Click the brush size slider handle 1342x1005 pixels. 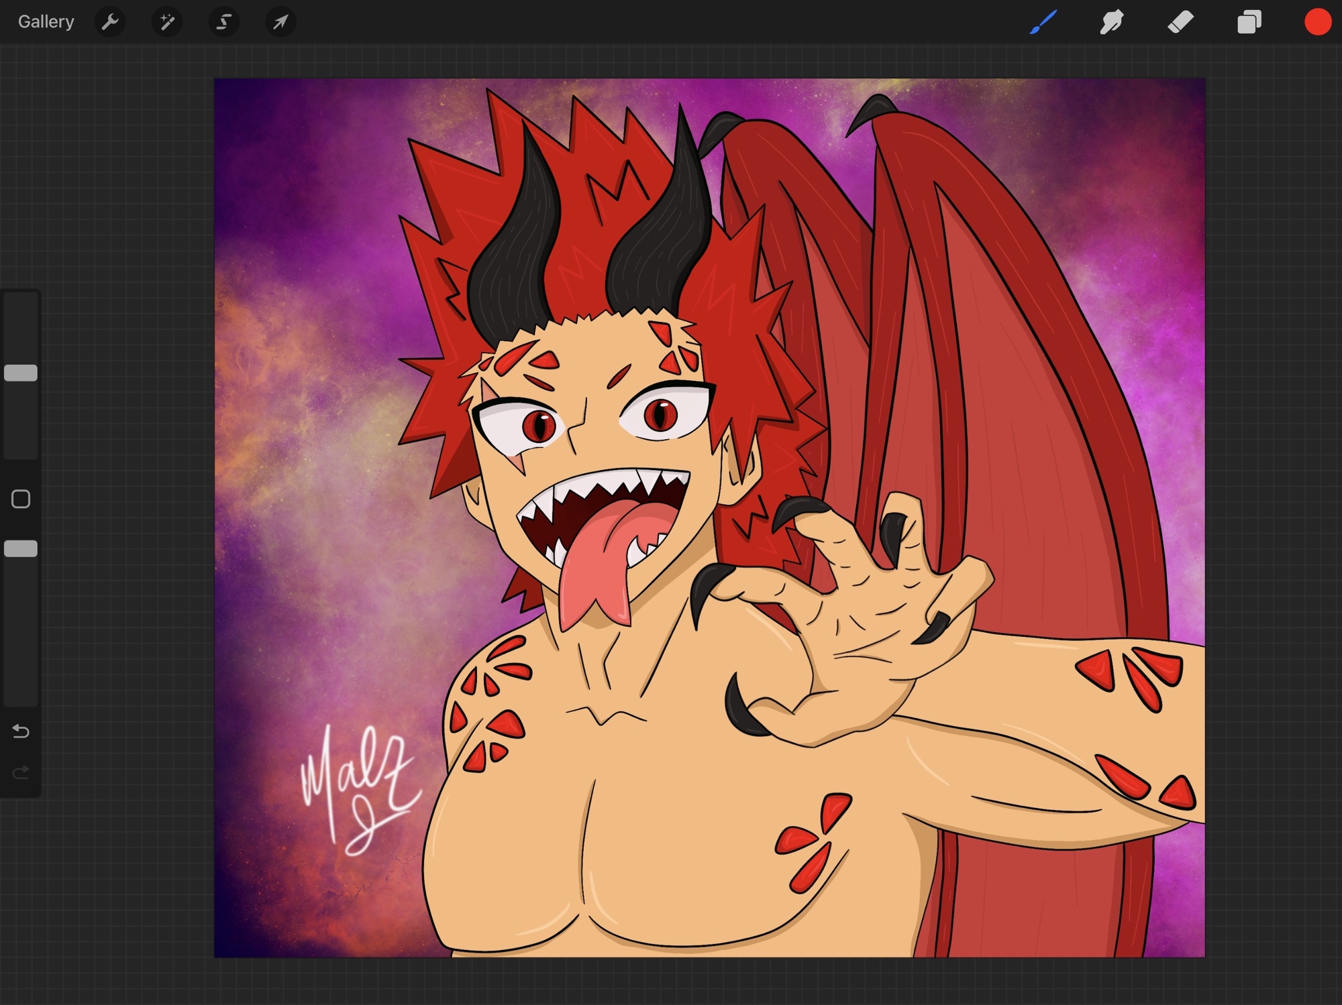pyautogui.click(x=21, y=373)
